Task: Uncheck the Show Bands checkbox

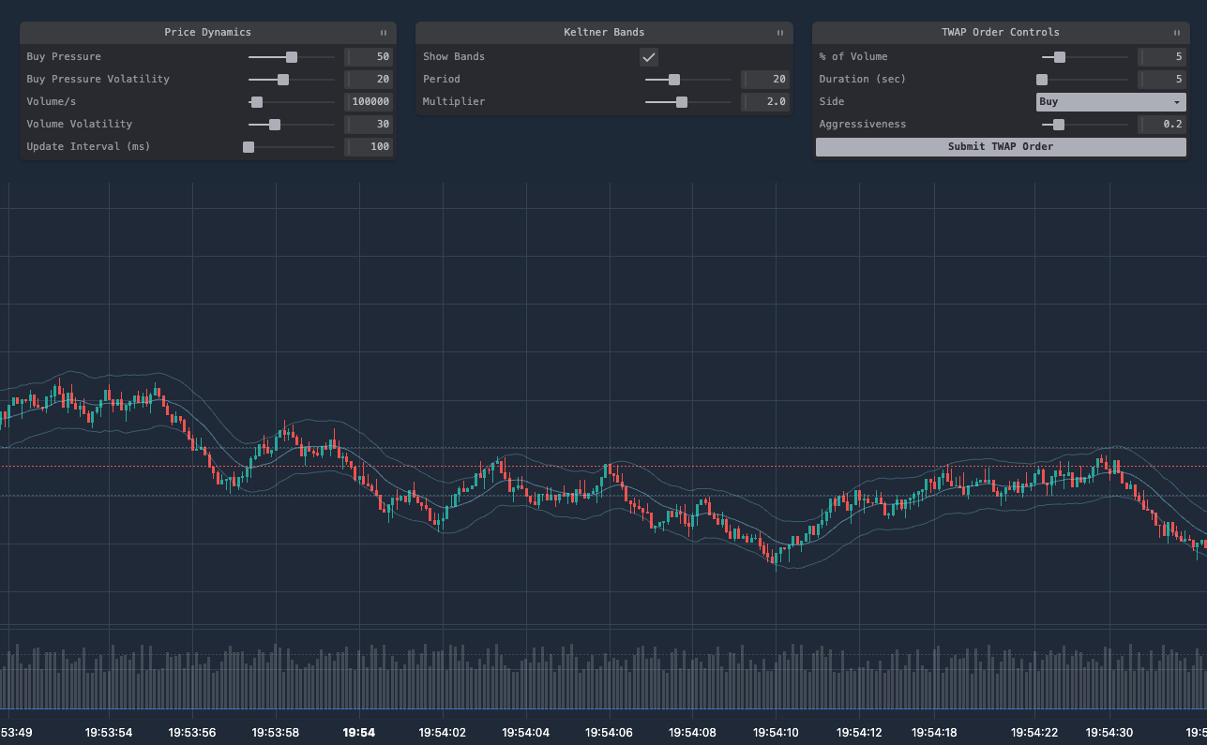Action: click(649, 57)
